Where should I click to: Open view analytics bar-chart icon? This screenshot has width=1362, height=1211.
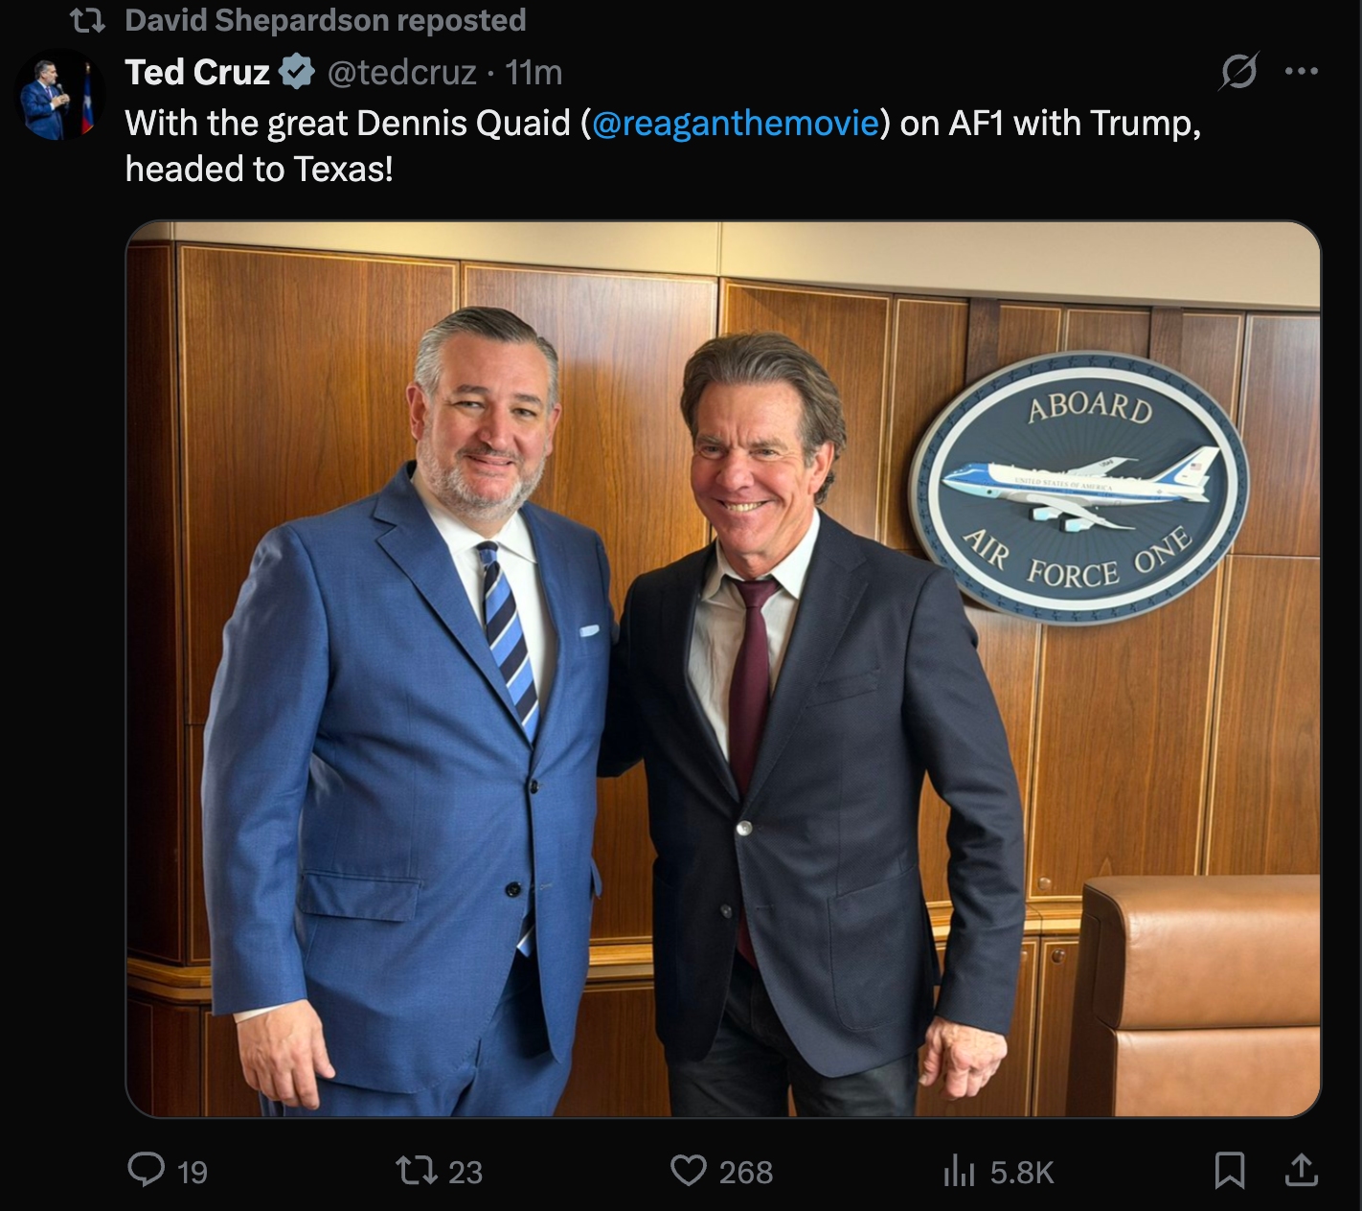click(x=959, y=1170)
